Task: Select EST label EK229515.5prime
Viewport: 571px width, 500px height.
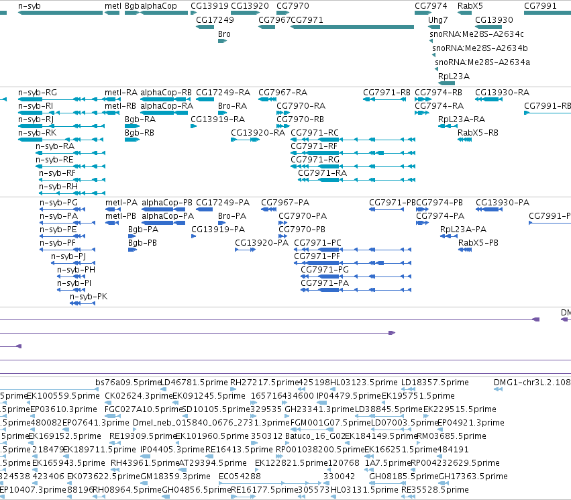Action: [460, 409]
